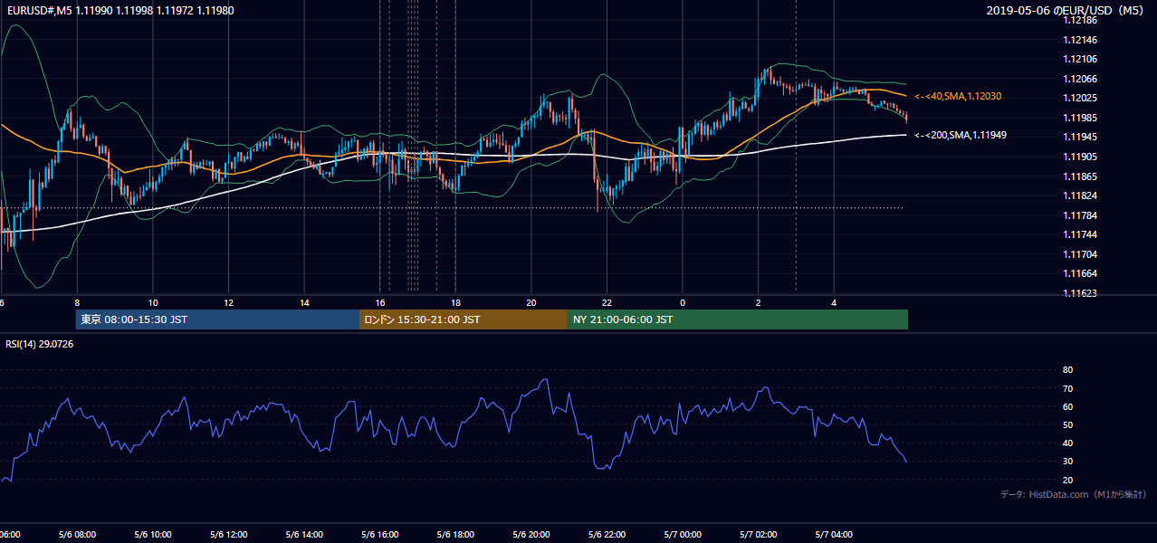Screen dimensions: 1157x543
Task: Click the 1.11664 price axis label
Action: click(1080, 273)
